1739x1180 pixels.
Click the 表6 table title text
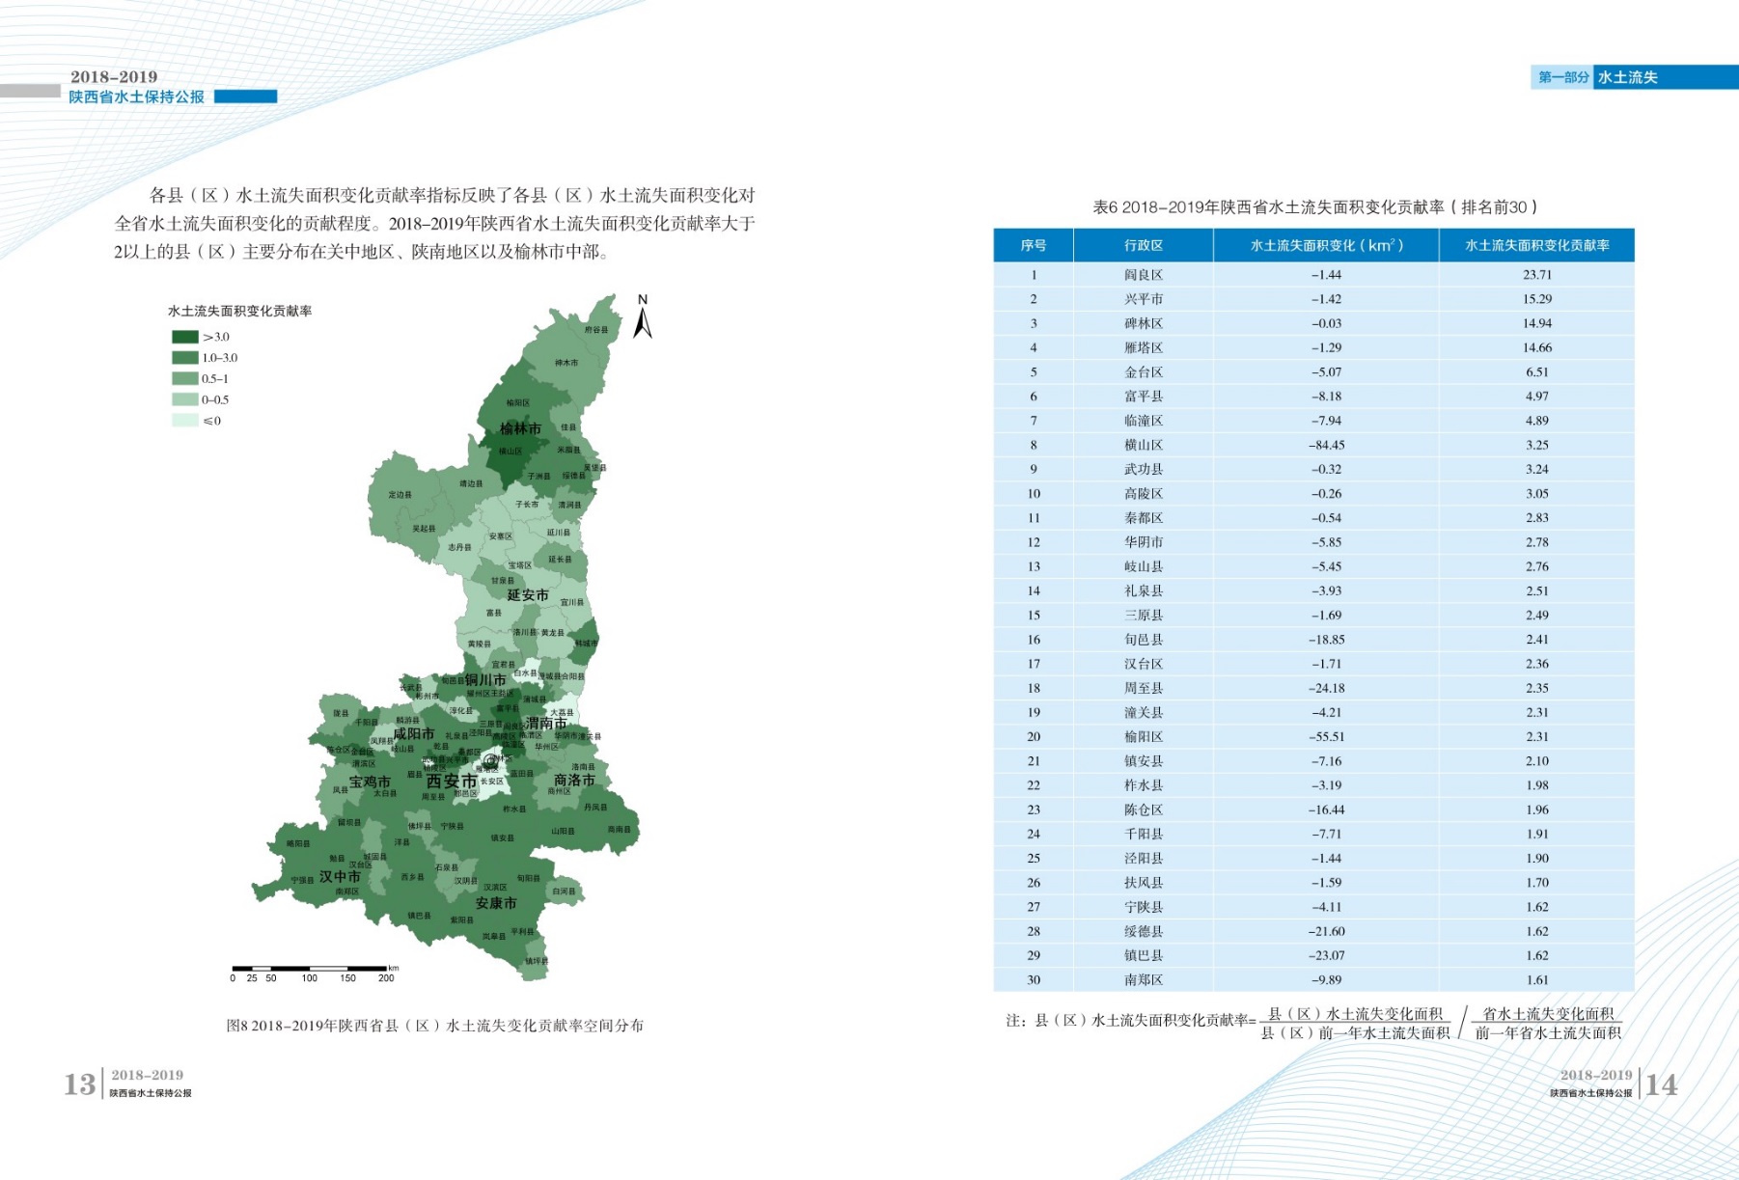click(x=1314, y=207)
